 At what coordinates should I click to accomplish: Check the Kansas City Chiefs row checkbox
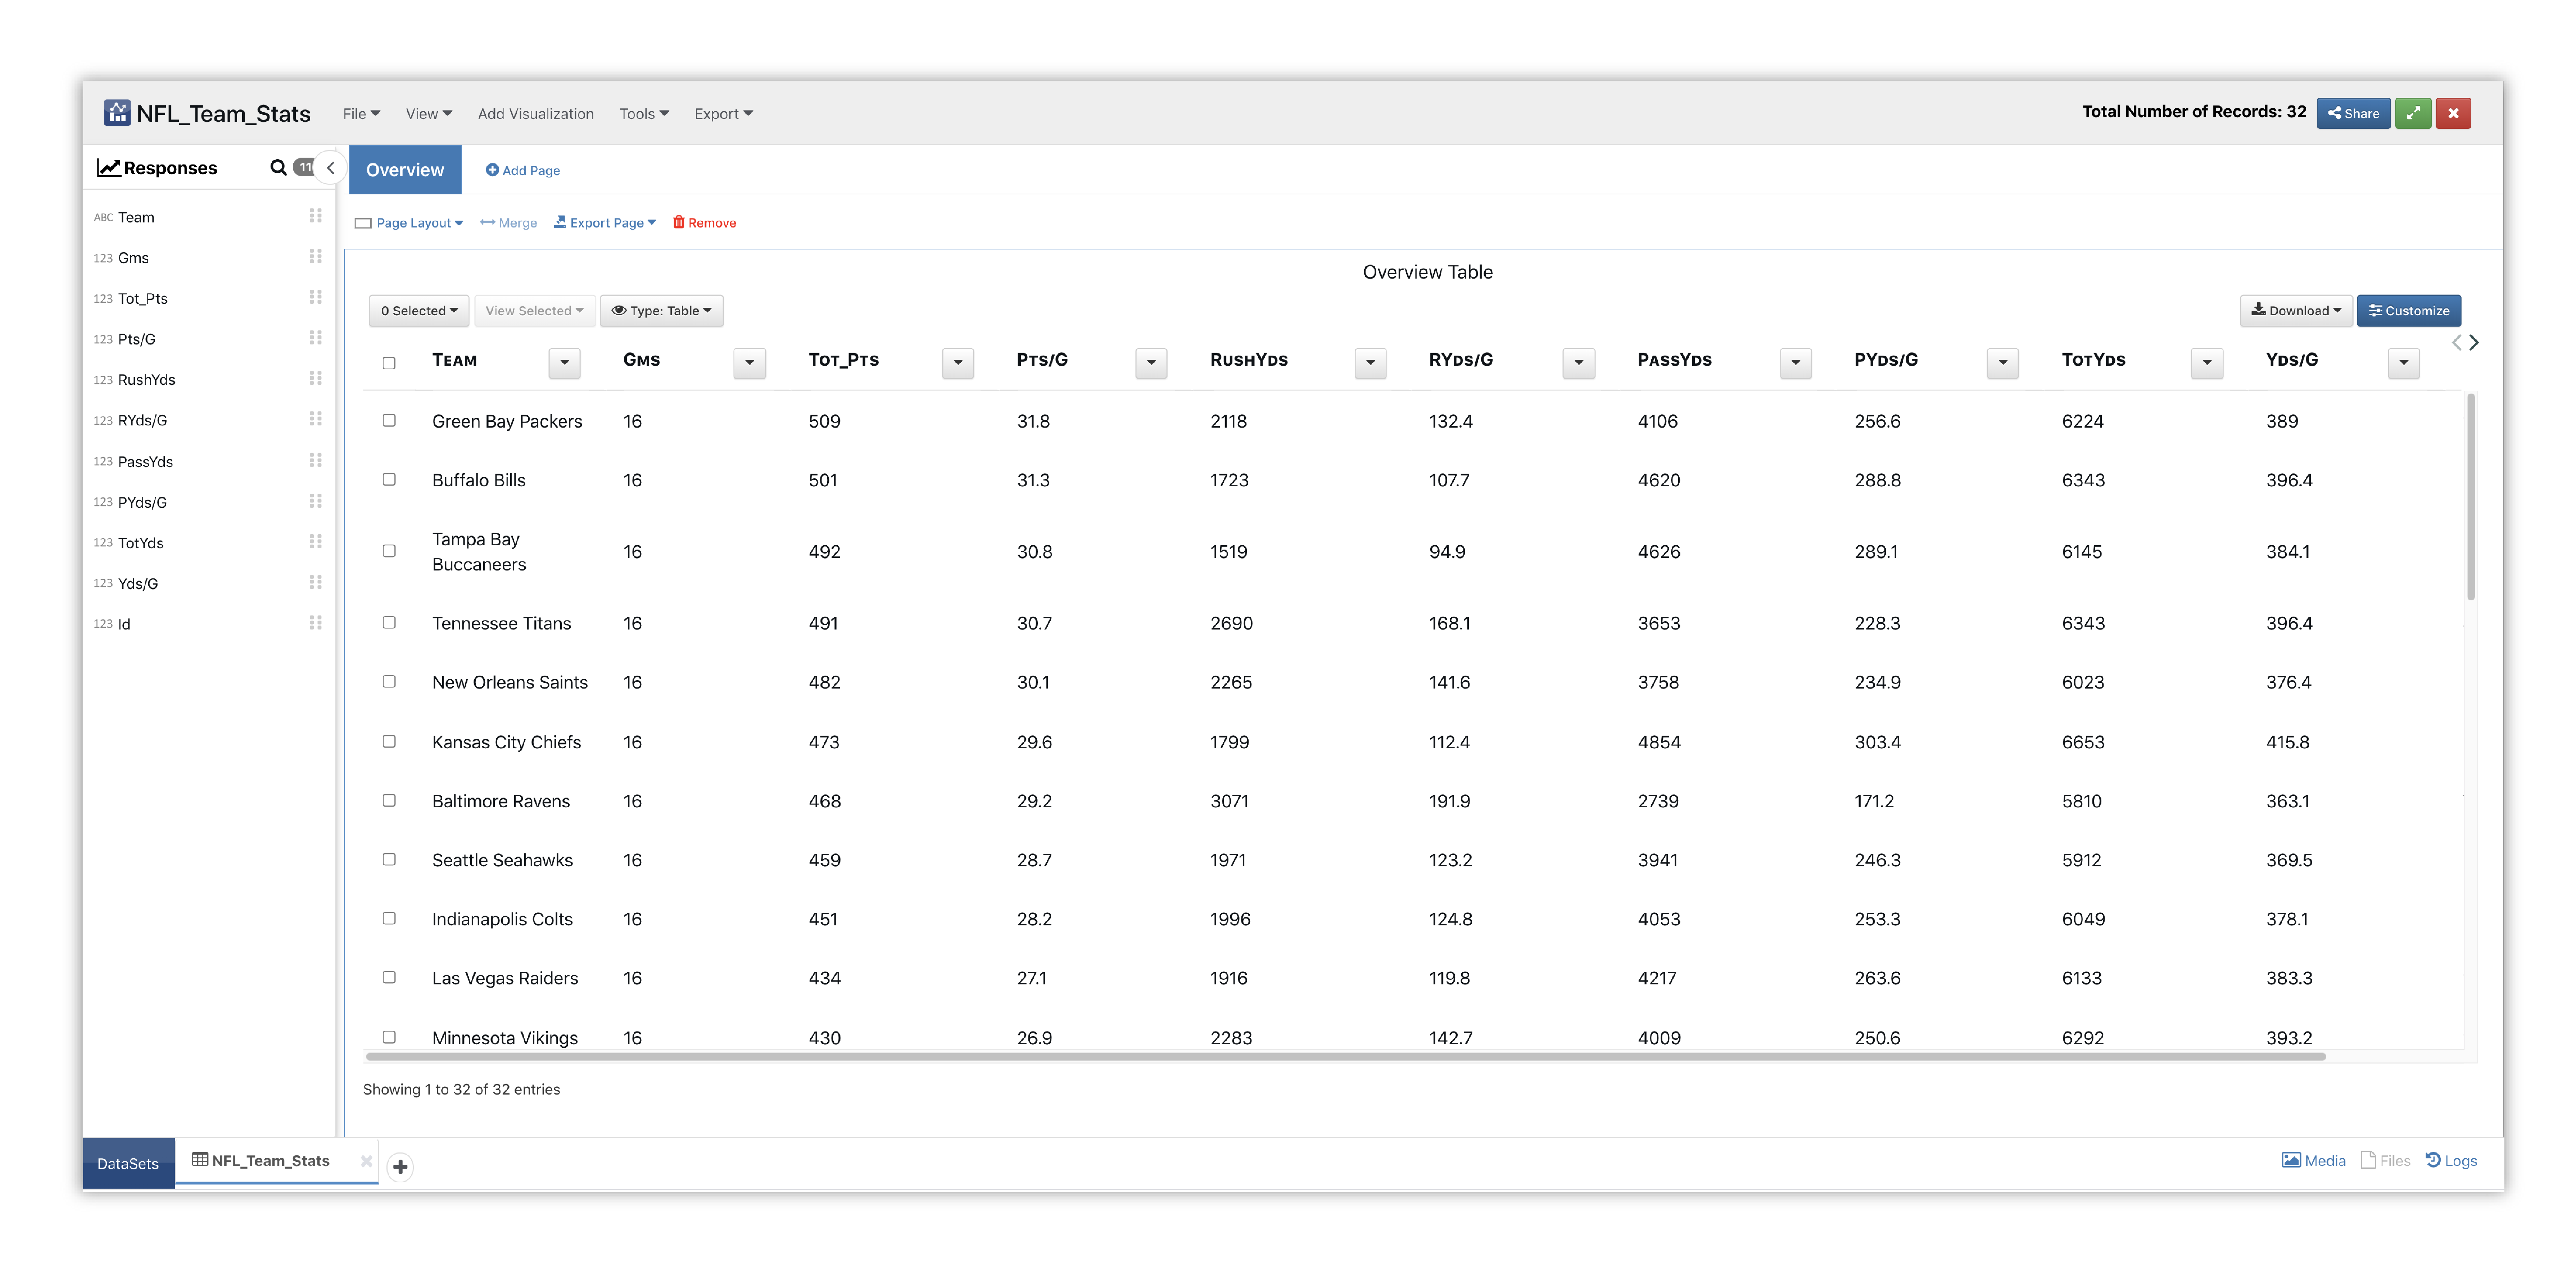tap(389, 741)
